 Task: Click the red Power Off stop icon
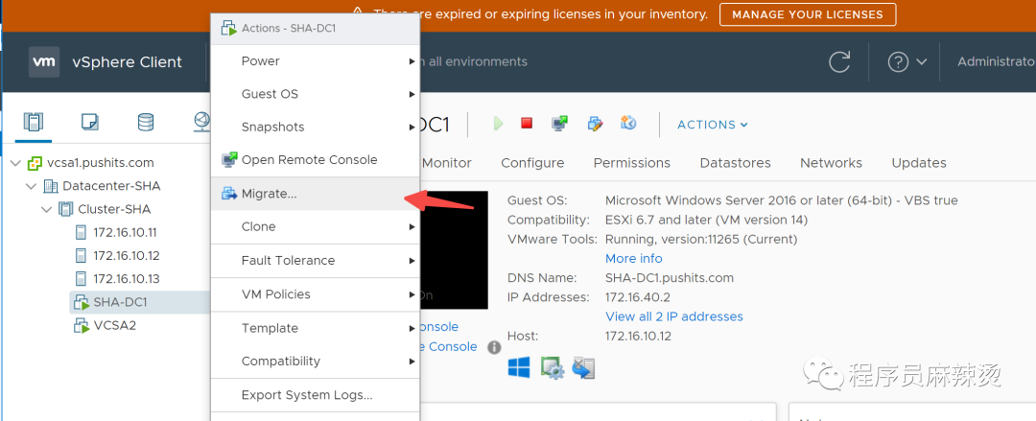[x=527, y=124]
